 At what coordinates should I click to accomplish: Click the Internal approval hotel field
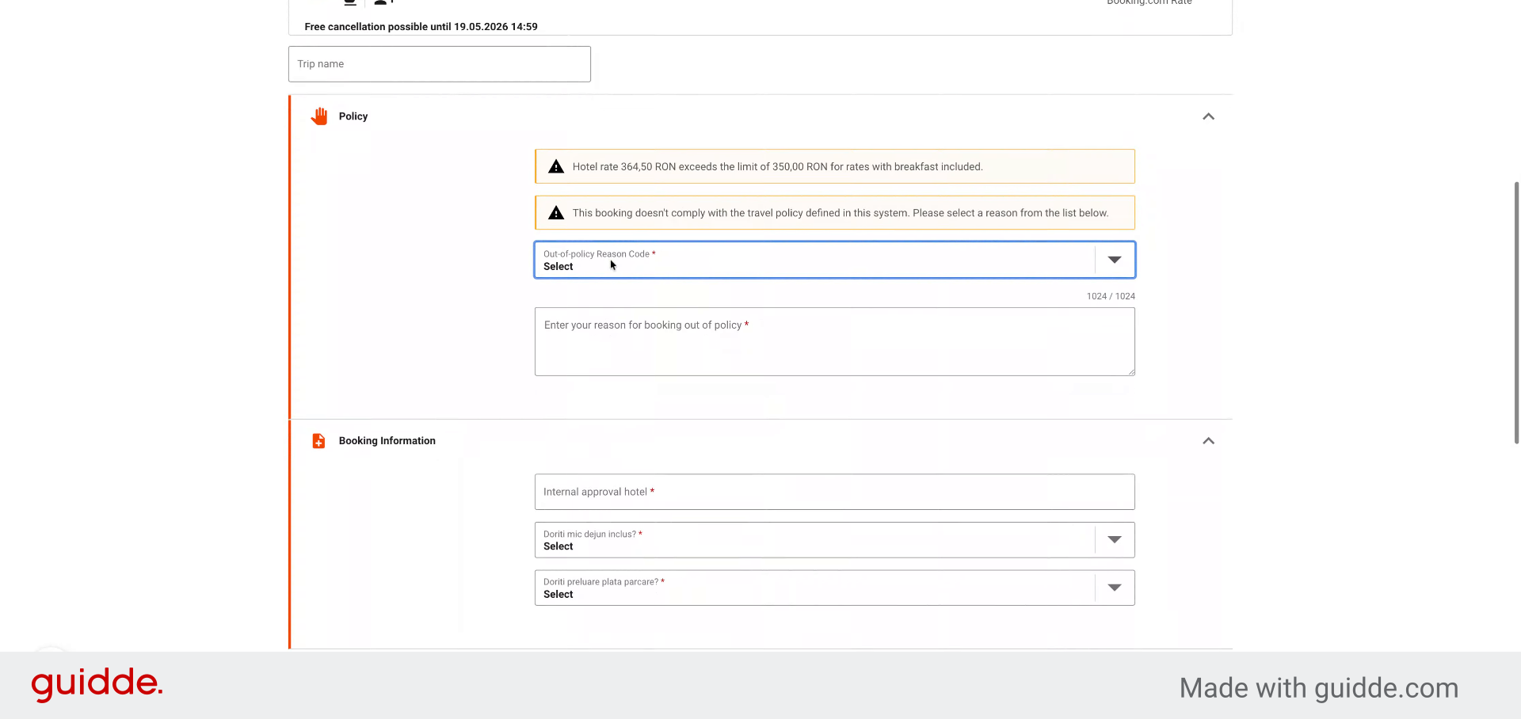coord(834,492)
